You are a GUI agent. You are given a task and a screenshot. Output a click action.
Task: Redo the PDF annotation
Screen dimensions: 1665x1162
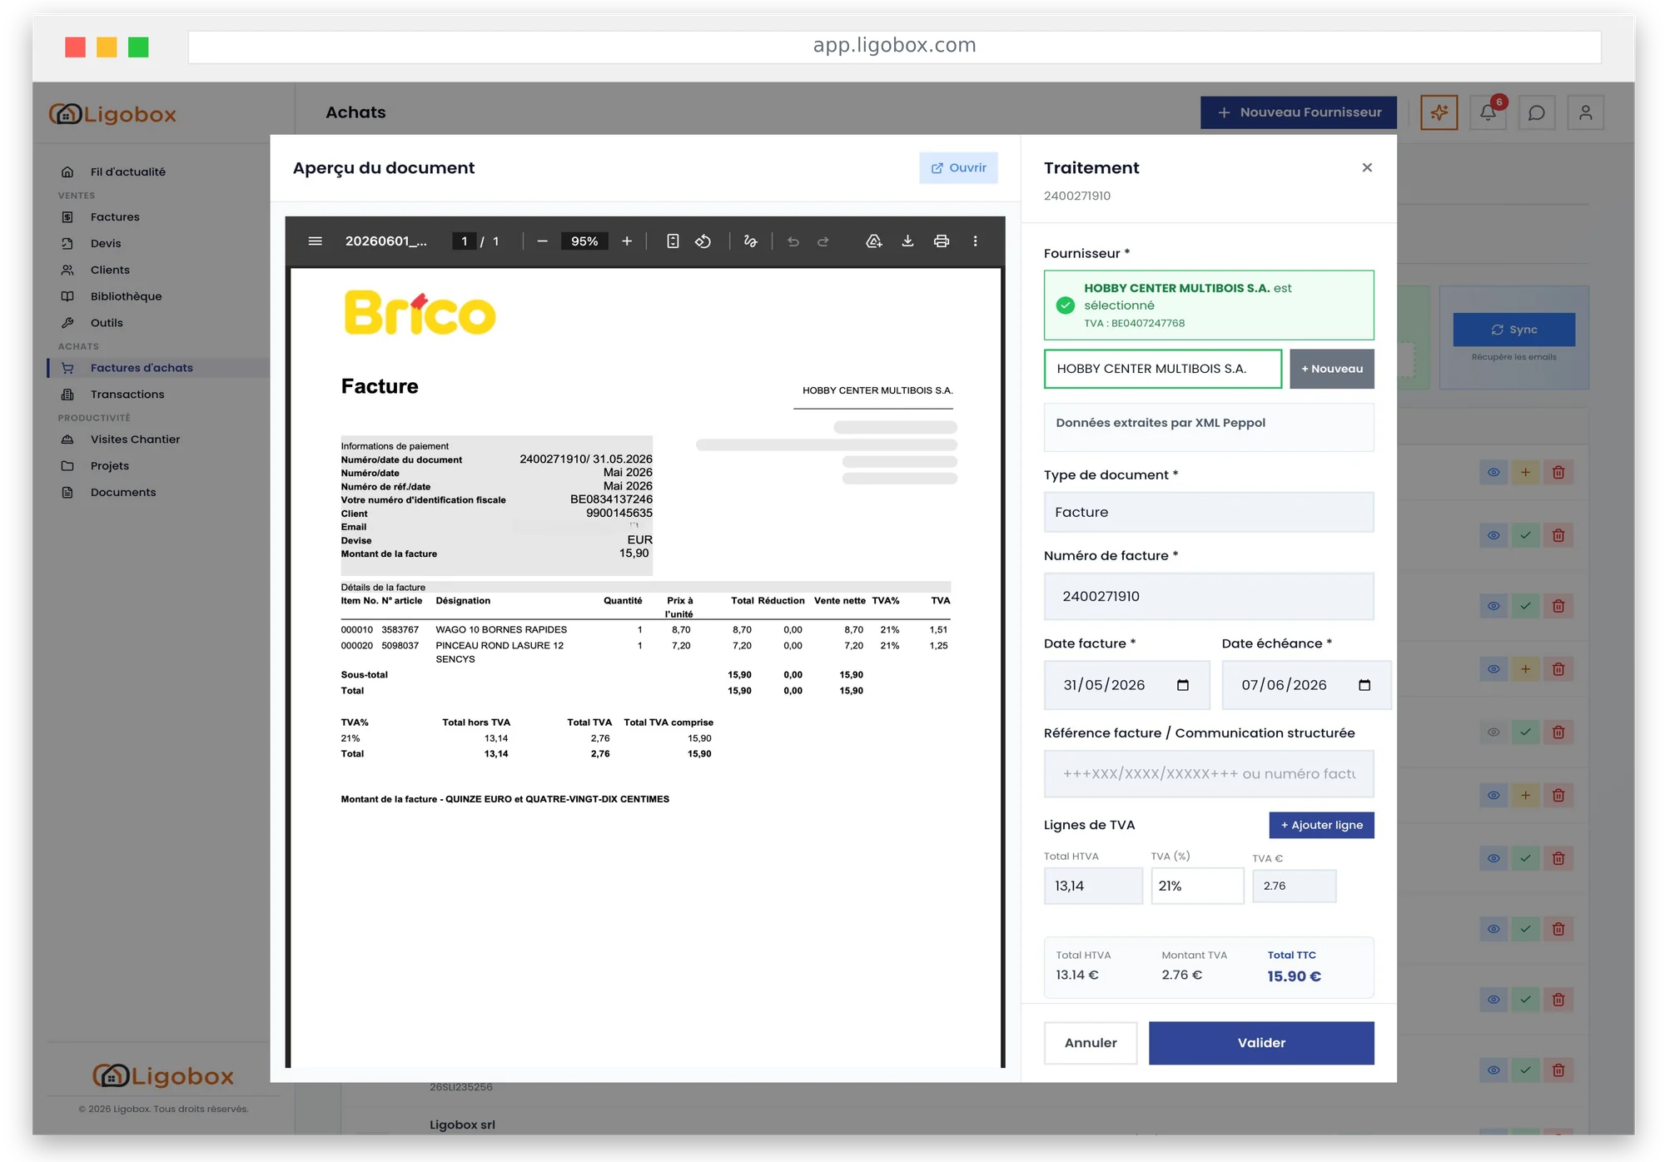point(823,241)
